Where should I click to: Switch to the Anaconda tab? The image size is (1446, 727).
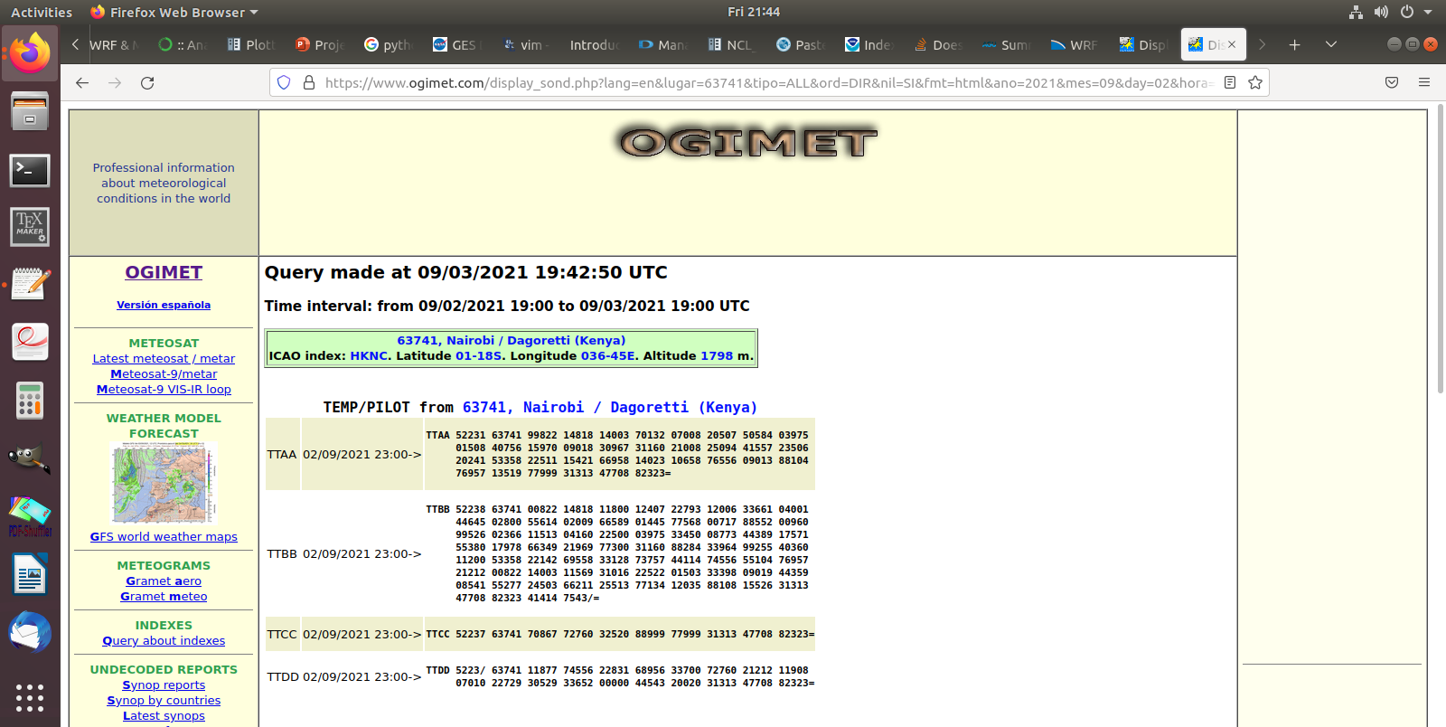182,44
